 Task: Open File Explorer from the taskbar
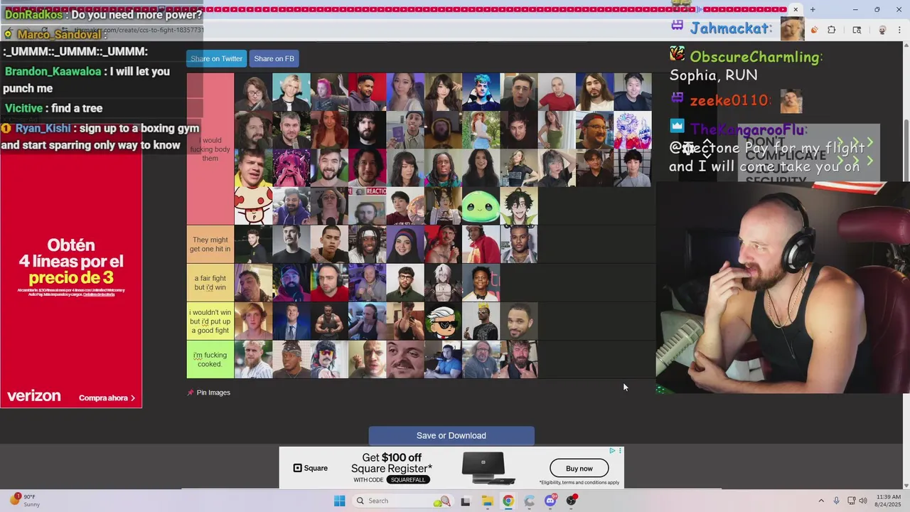click(487, 501)
